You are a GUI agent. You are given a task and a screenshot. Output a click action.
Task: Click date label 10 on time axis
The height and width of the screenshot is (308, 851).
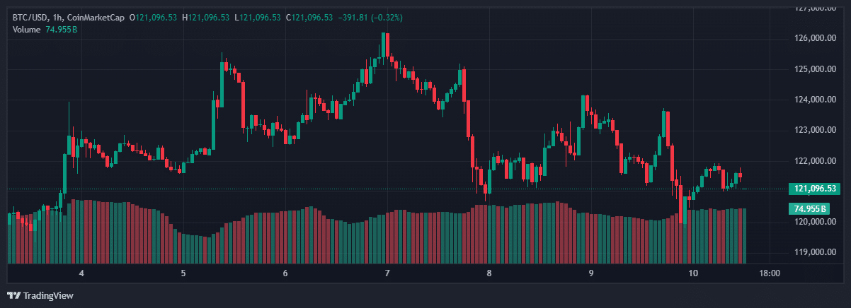[x=693, y=273]
